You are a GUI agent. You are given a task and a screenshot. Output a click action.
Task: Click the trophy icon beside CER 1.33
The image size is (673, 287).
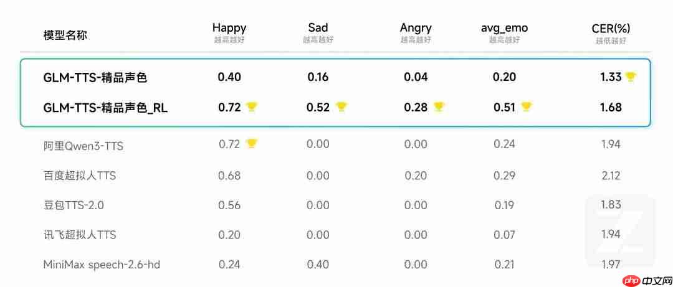point(631,77)
